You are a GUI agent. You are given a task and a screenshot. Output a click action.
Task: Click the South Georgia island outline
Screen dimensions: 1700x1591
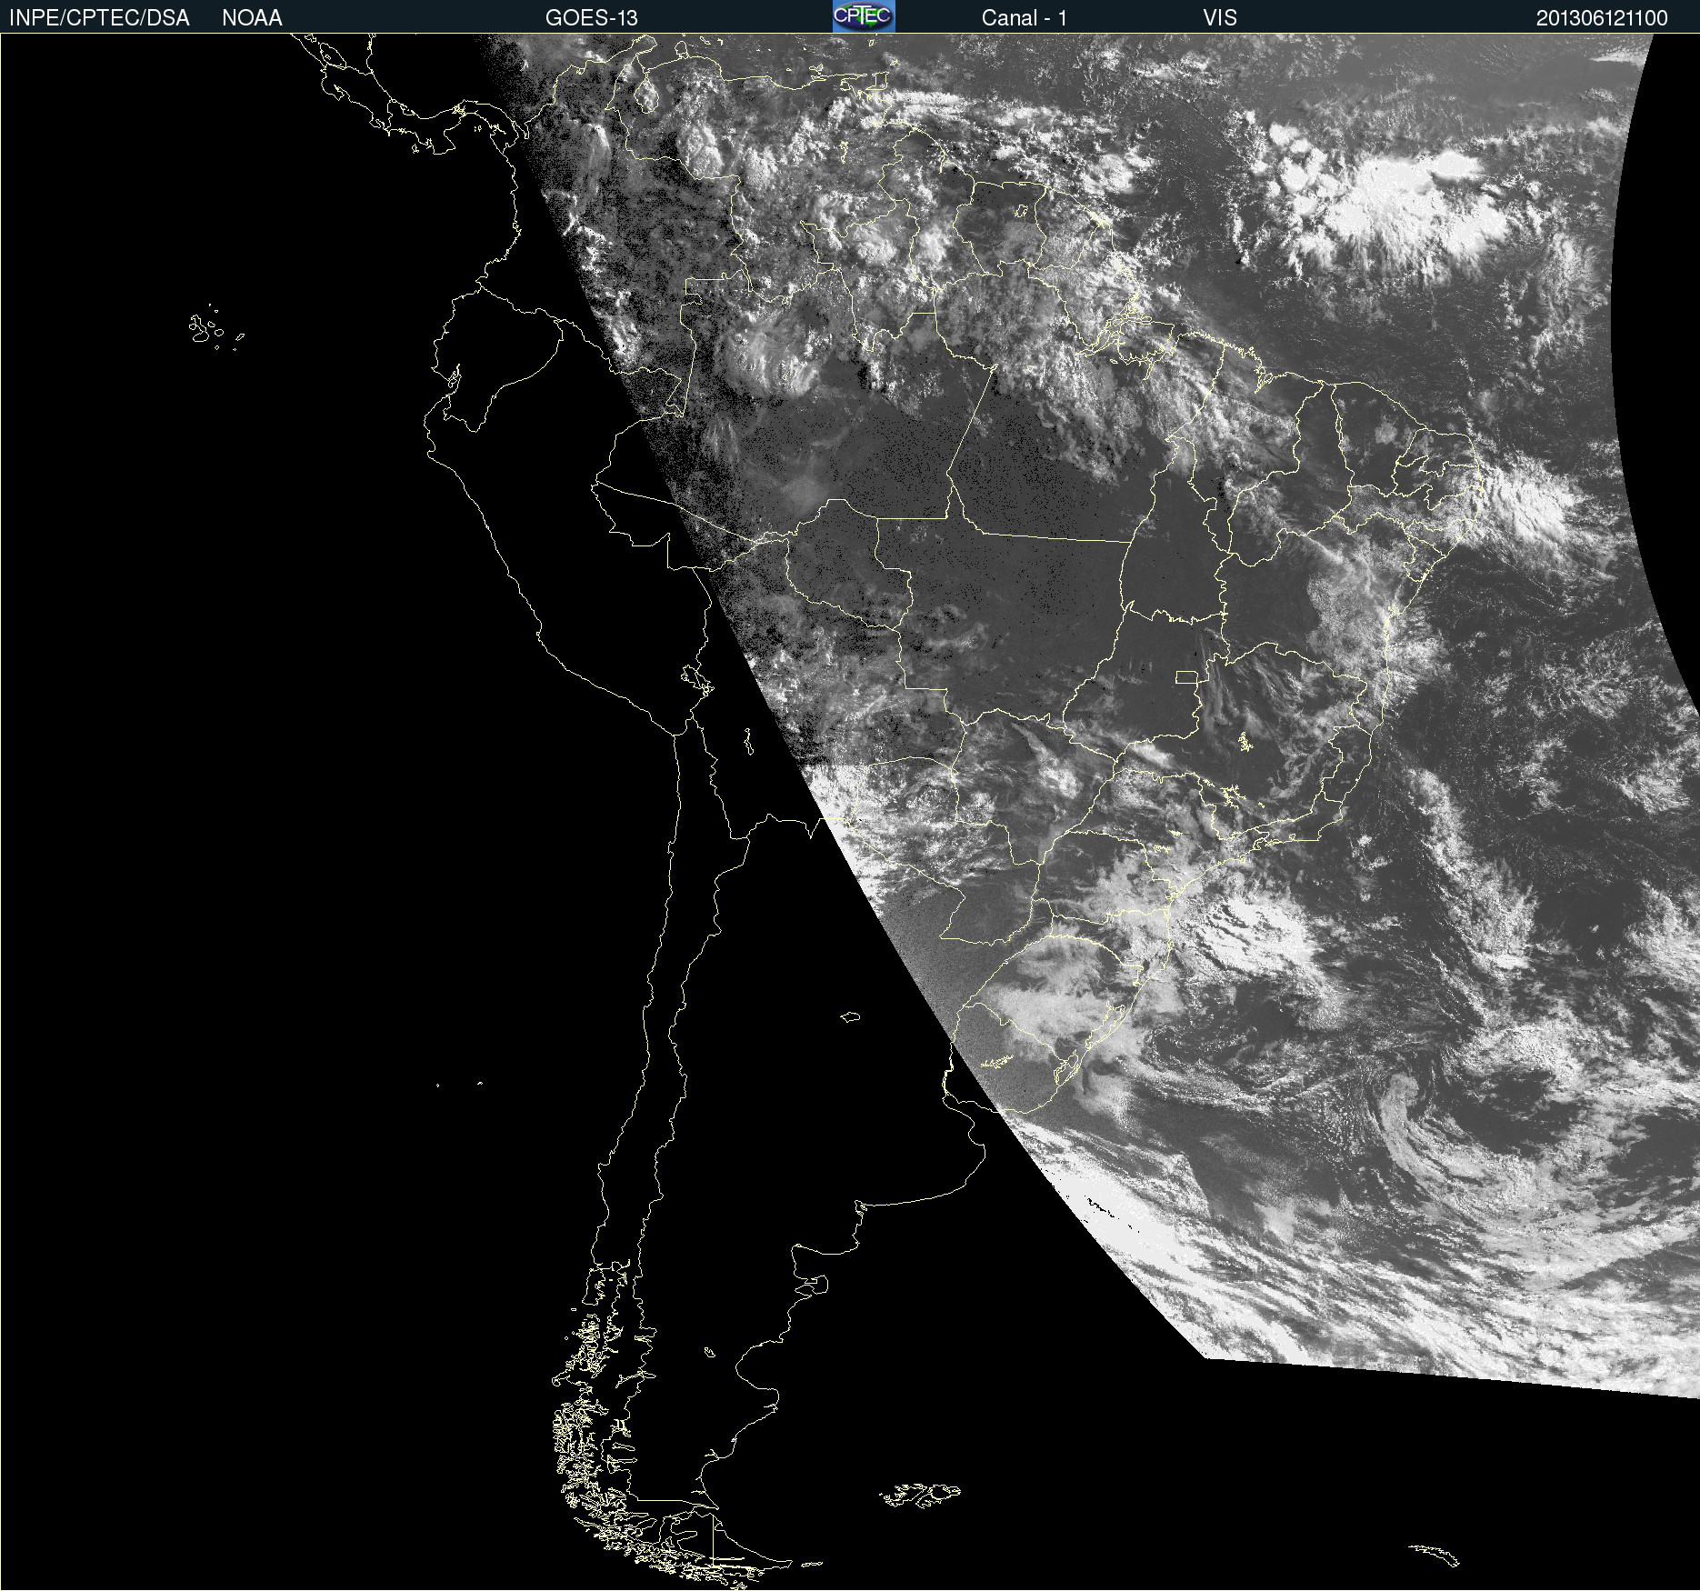tap(1435, 1556)
